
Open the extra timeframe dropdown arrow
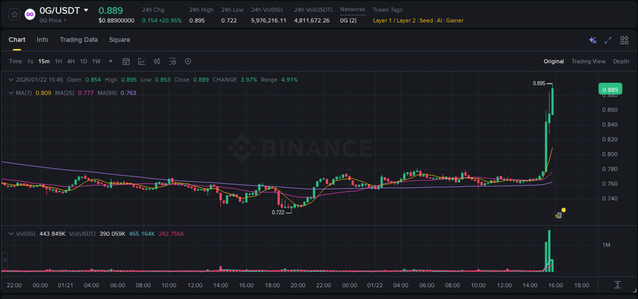110,61
